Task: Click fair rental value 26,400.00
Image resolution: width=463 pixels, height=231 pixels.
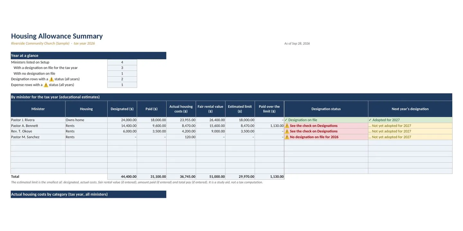Action: 211,120
